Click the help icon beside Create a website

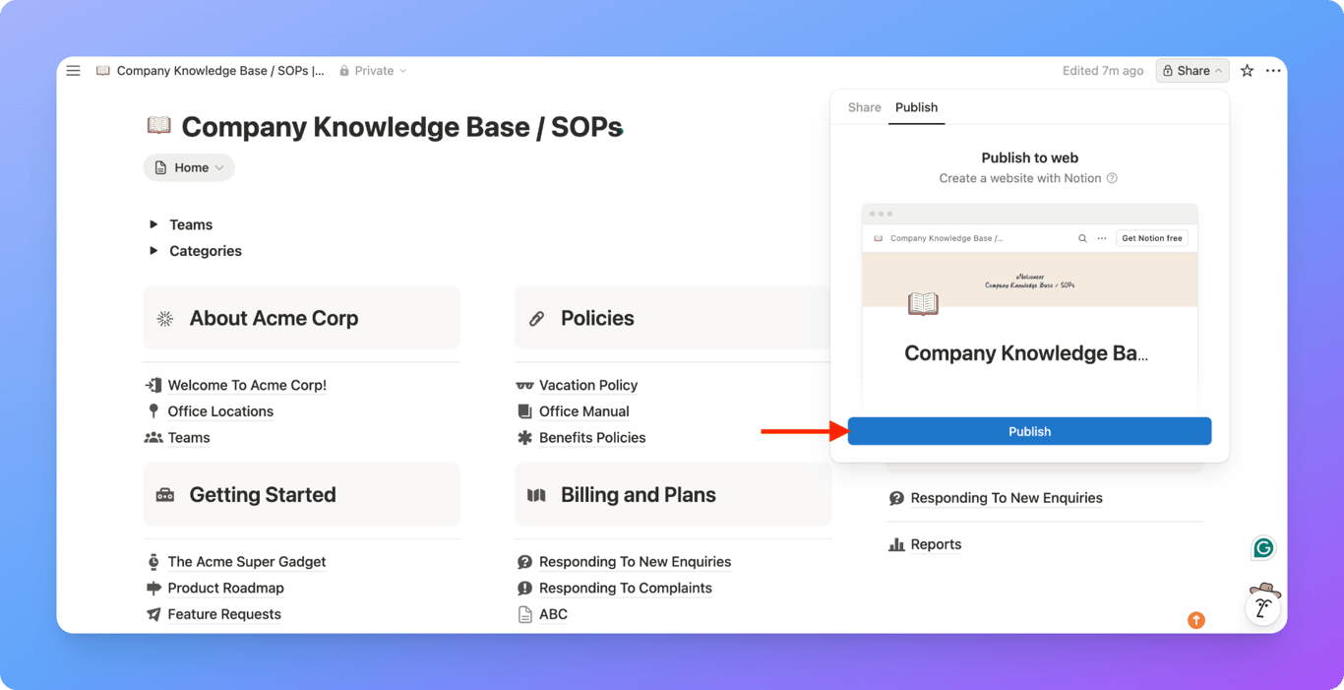[x=1112, y=178]
